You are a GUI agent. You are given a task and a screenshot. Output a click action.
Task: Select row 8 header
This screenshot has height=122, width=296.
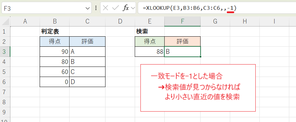(x=5, y=102)
